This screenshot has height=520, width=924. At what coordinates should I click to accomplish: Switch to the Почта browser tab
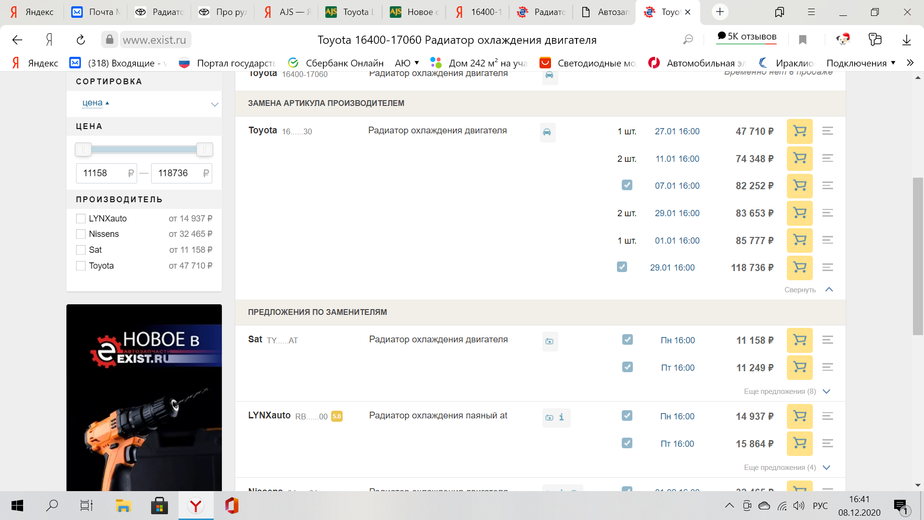(96, 12)
